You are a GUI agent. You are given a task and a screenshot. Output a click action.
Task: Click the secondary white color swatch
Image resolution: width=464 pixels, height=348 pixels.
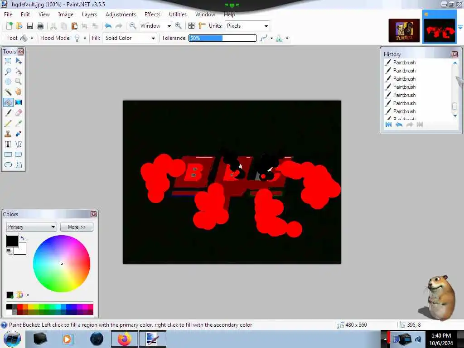[22, 250]
